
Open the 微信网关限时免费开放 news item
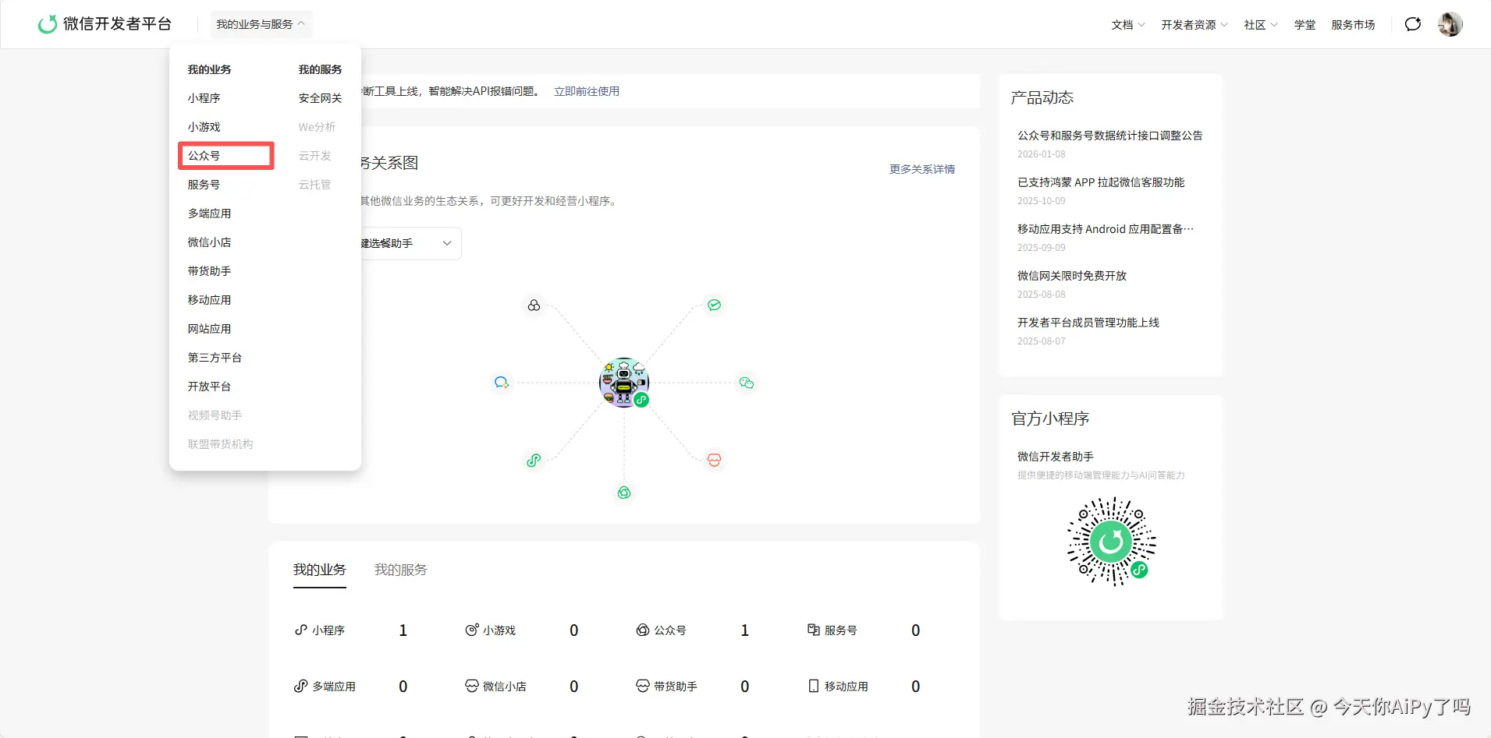1072,276
